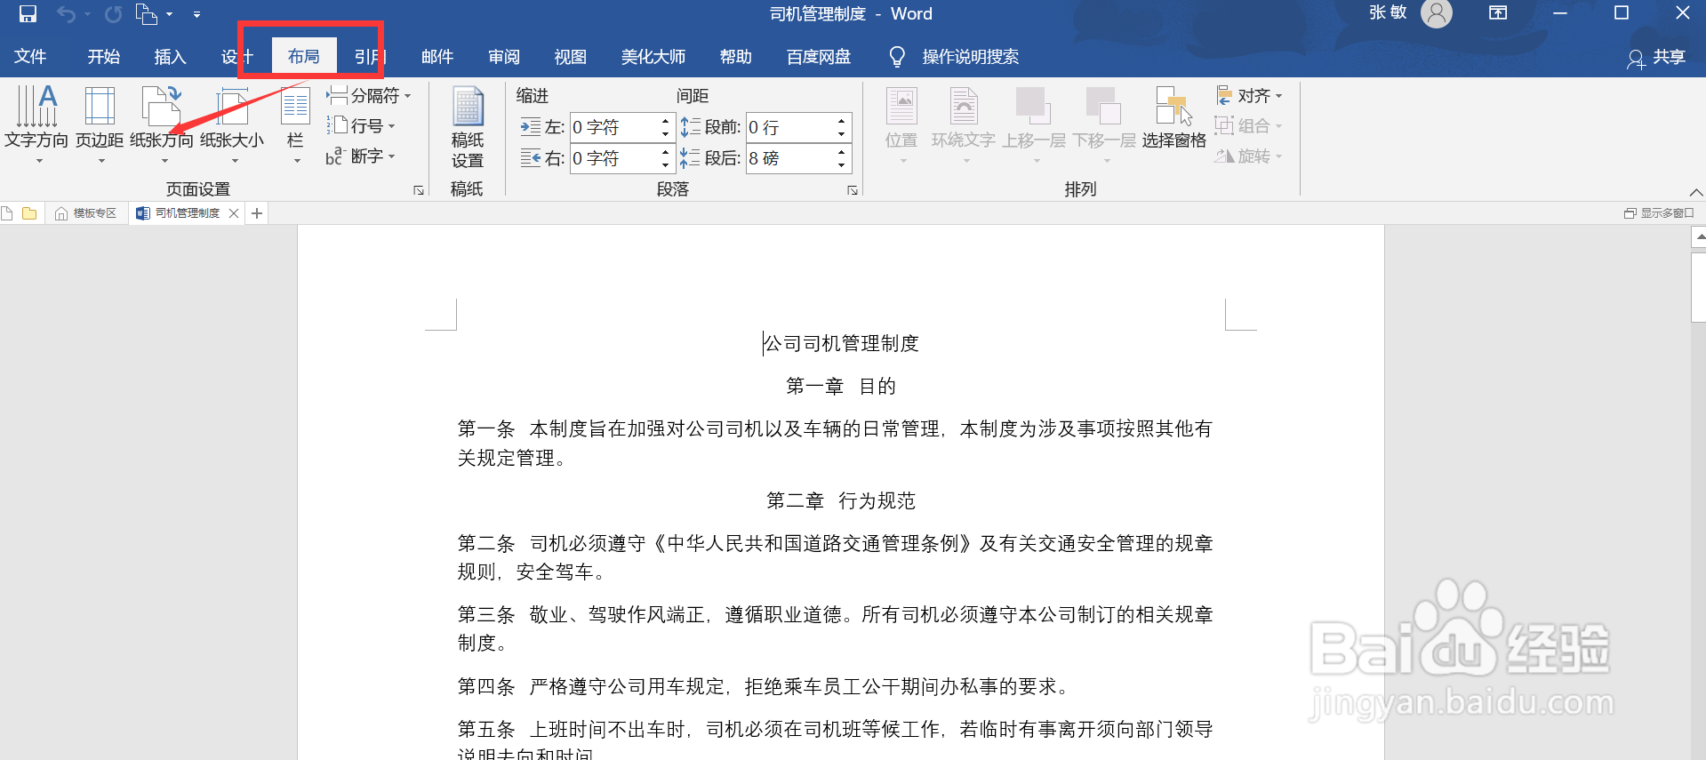The height and width of the screenshot is (760, 1706).
Task: Switch to the 插入 tab
Action: [x=170, y=57]
